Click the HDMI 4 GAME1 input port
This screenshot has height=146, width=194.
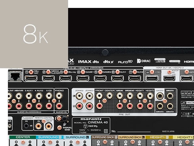[83, 79]
